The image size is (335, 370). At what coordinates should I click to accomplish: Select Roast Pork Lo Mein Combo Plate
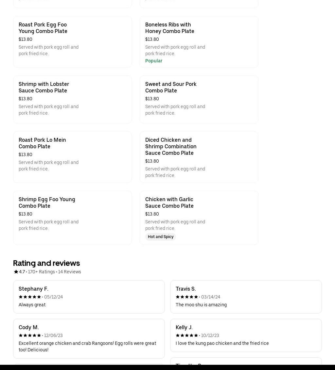(x=72, y=157)
